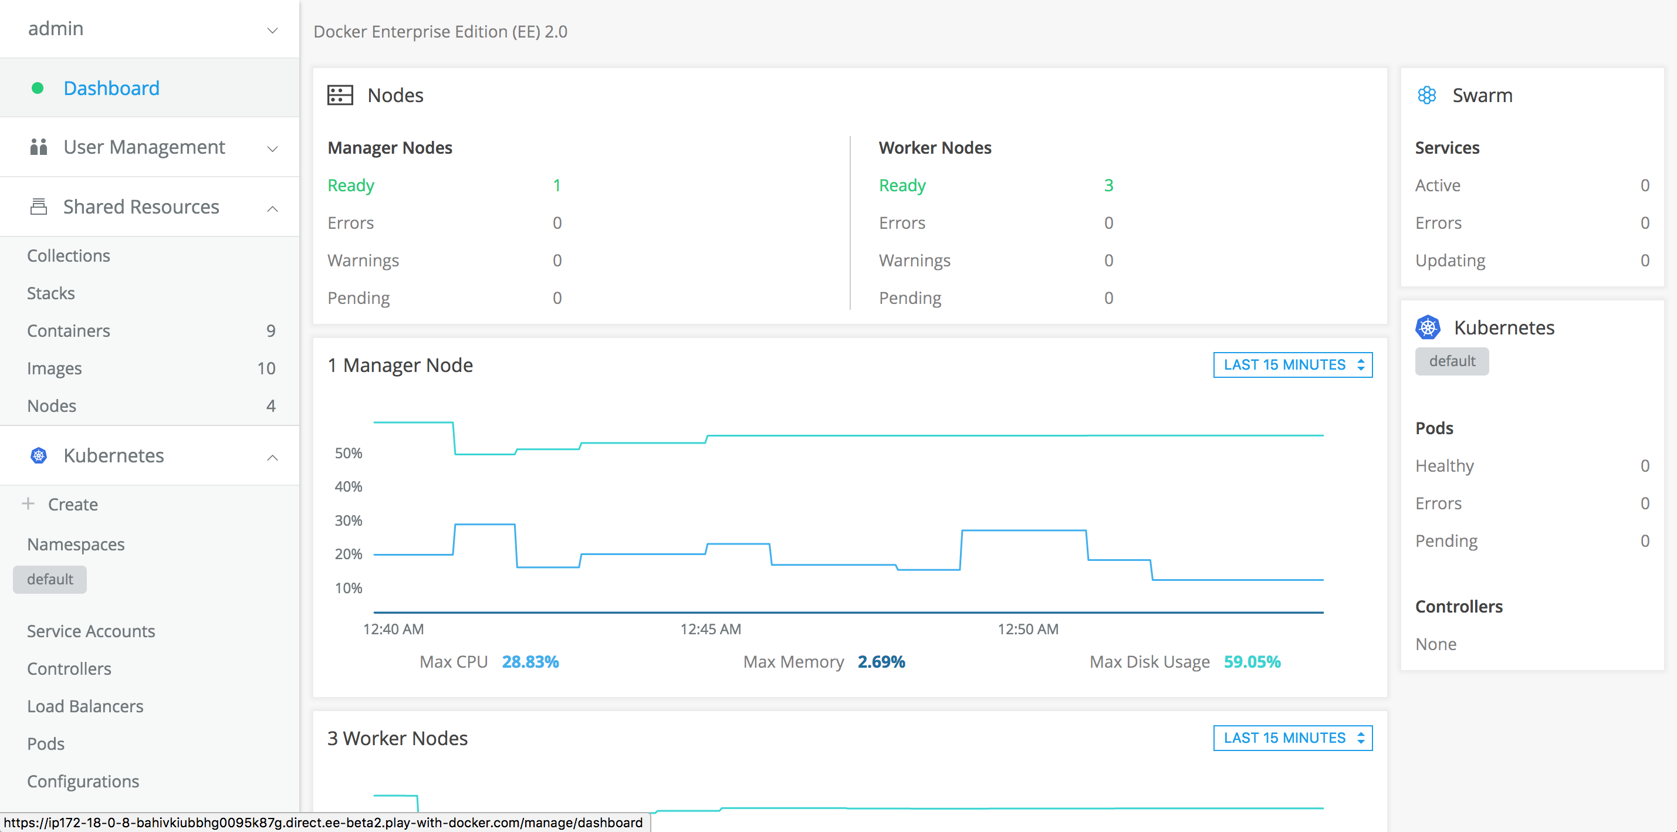
Task: Click the sidebar Kubernetes wheel icon
Action: pos(38,455)
